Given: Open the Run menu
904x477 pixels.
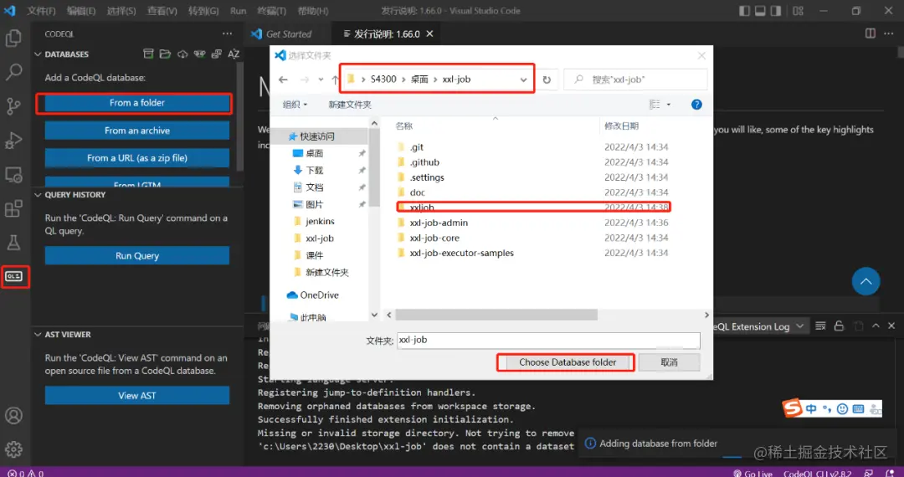Looking at the screenshot, I should pos(238,11).
